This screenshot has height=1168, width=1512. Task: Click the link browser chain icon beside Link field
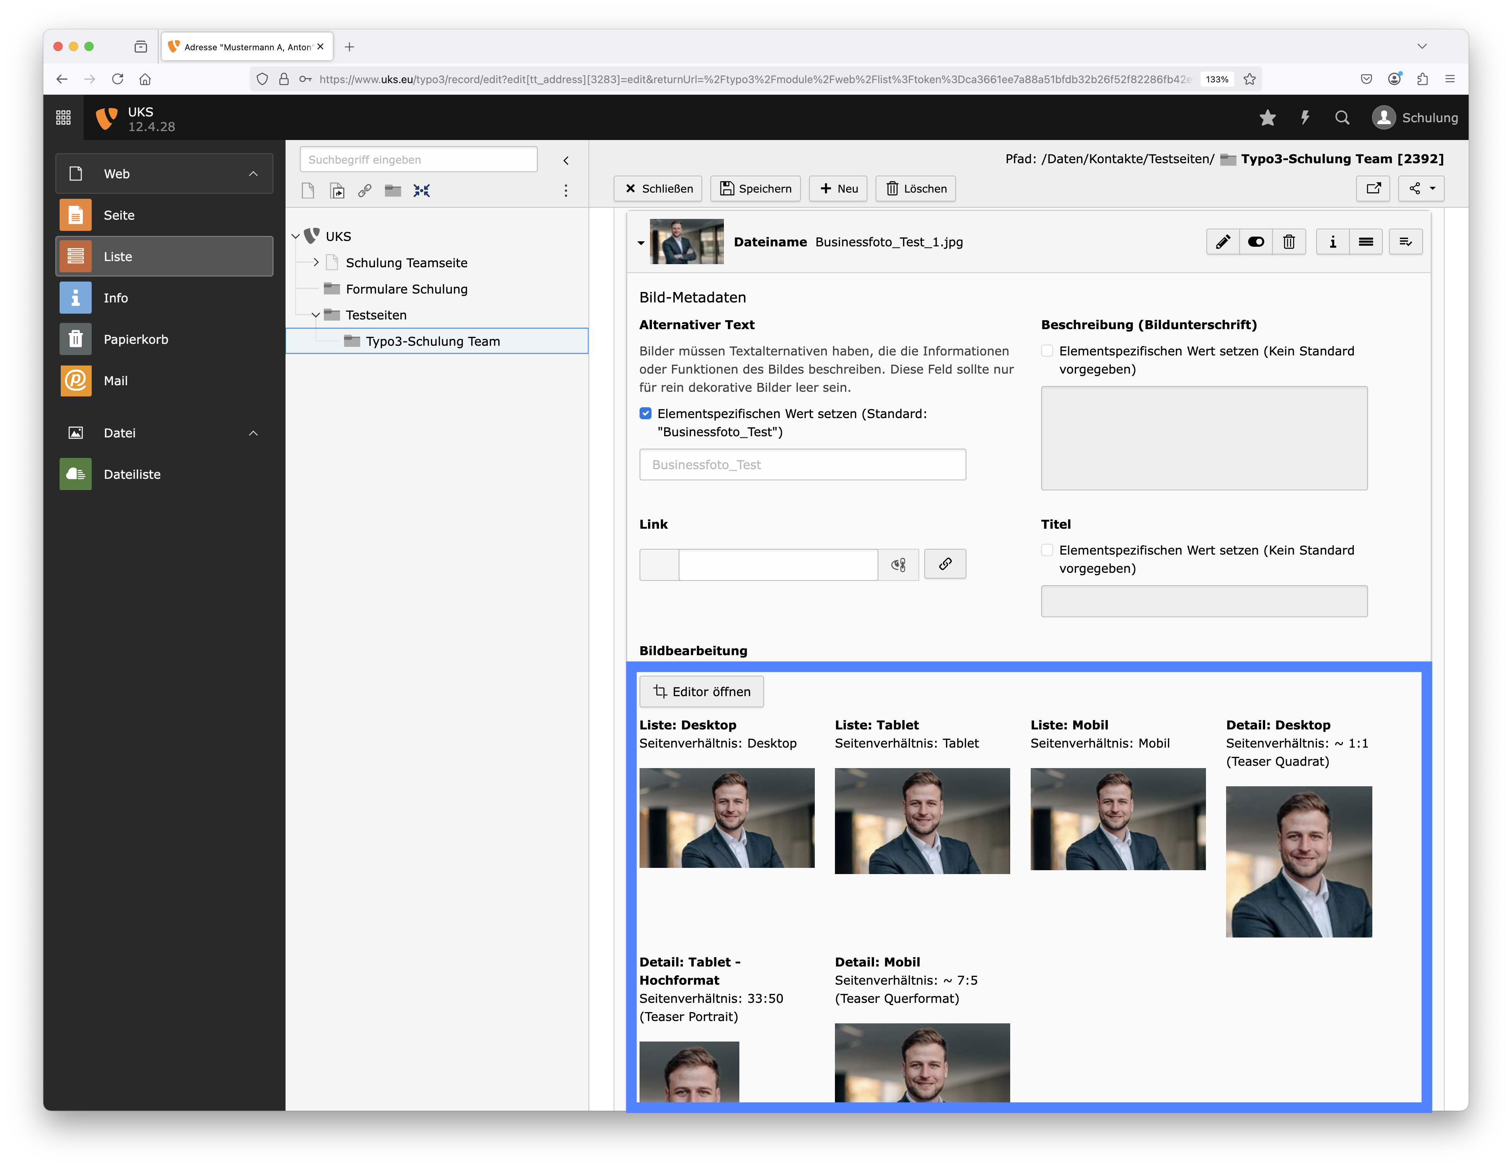(x=944, y=564)
